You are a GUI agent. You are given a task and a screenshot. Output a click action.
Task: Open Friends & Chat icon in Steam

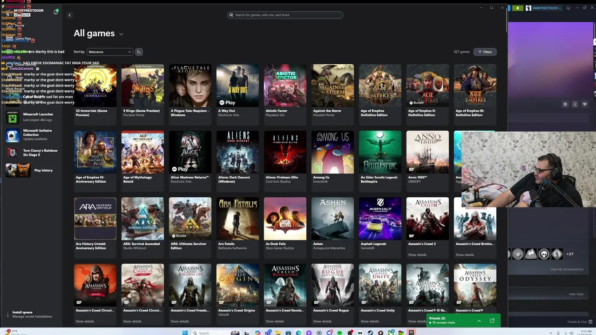point(590,322)
